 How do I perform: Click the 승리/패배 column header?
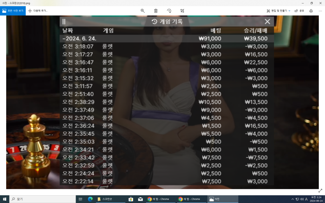tap(256, 31)
